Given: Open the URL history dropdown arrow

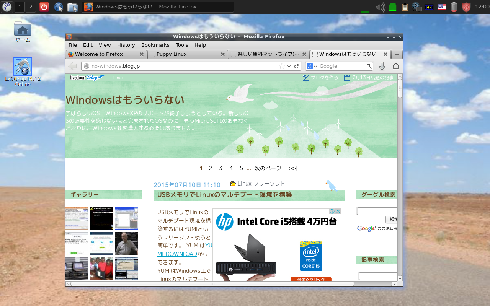Looking at the screenshot, I should tap(289, 66).
